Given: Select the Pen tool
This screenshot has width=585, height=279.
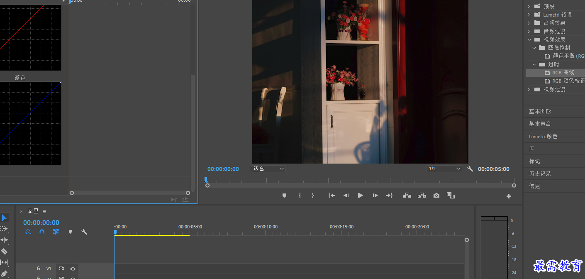Looking at the screenshot, I should (x=4, y=274).
